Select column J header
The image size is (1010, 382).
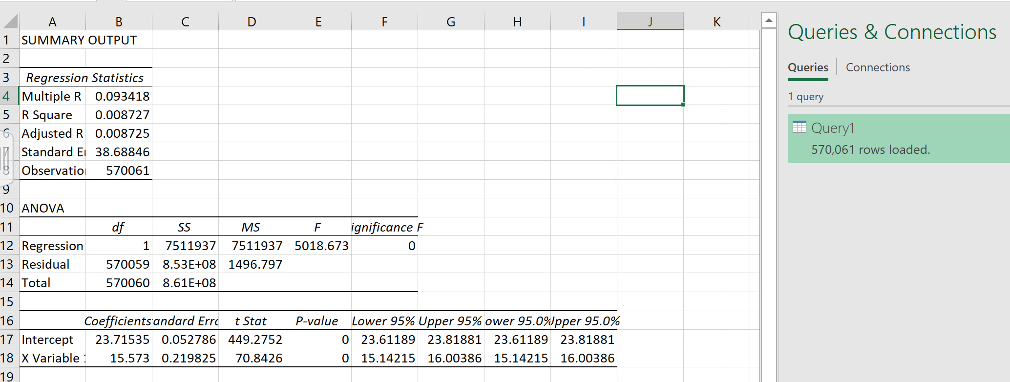coord(651,21)
